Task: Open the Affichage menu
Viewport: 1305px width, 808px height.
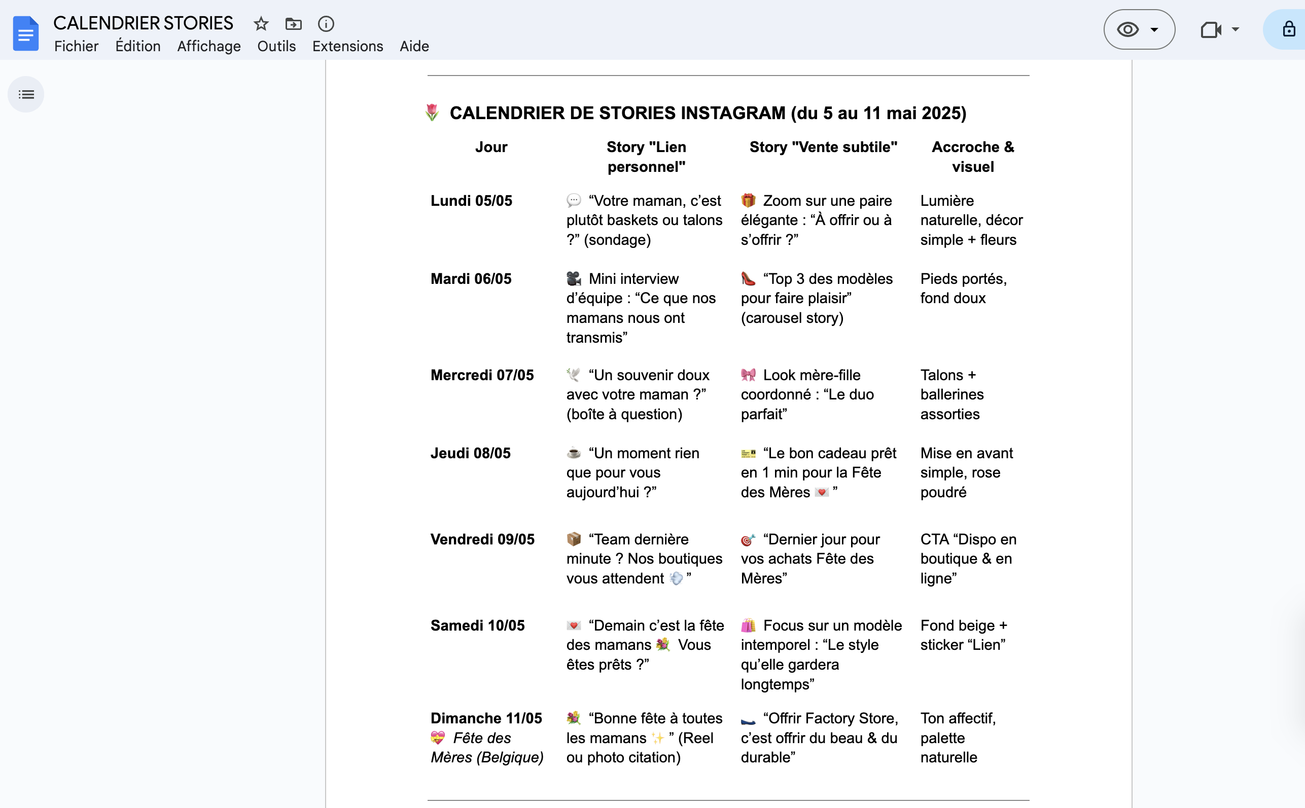Action: (x=208, y=47)
